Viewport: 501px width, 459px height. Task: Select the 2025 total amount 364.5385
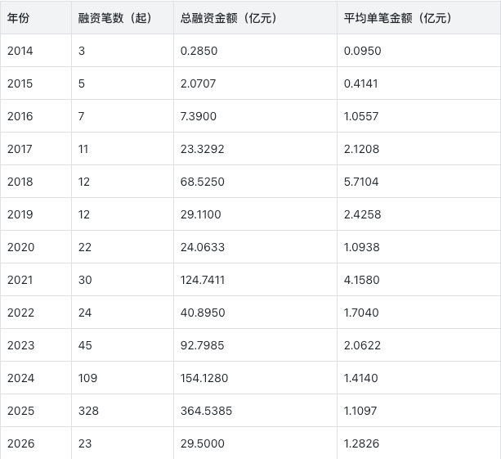[206, 411]
